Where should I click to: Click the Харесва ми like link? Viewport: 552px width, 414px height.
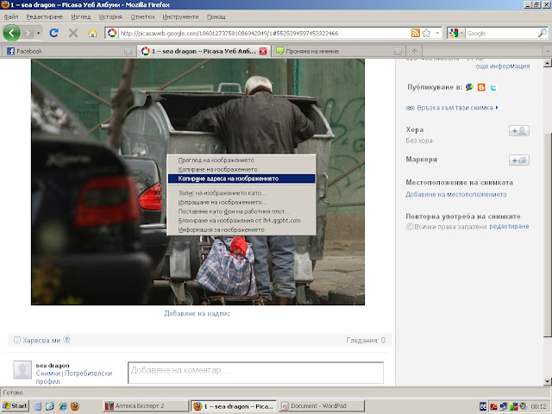[41, 341]
